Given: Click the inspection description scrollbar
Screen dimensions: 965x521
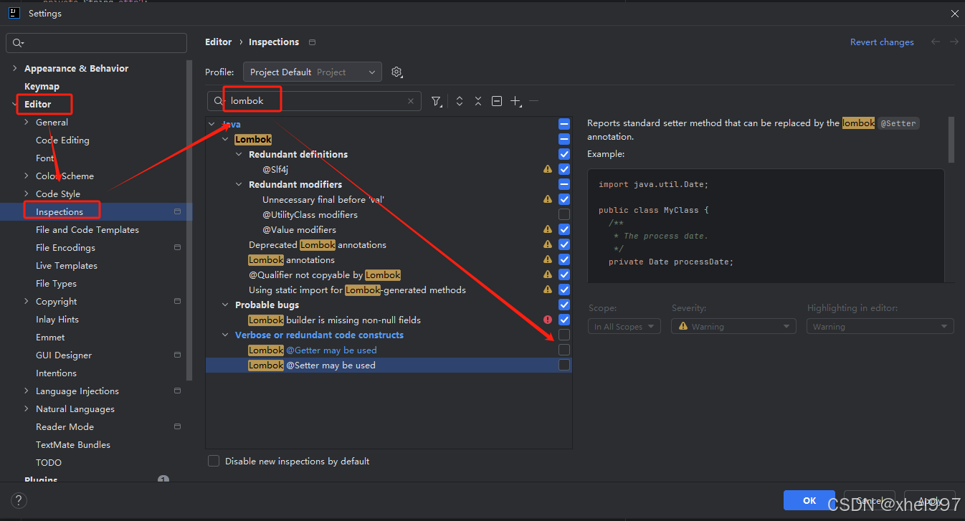Looking at the screenshot, I should pyautogui.click(x=951, y=140).
